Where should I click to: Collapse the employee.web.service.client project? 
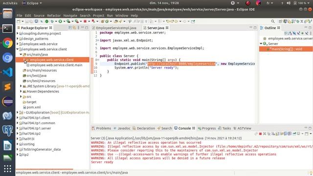(x=18, y=49)
